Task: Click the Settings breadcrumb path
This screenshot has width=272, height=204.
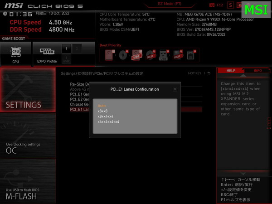Action: click(102, 73)
